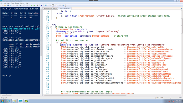This screenshot has height=103, width=183.
Task: Adjust the zoom slider in status bar
Action: 171,98
